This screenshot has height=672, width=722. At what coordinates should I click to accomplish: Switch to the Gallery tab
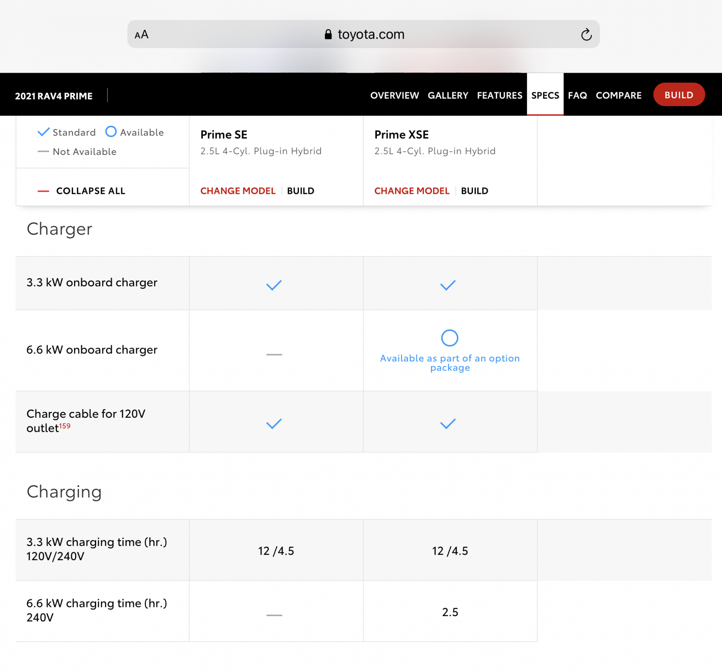point(448,96)
